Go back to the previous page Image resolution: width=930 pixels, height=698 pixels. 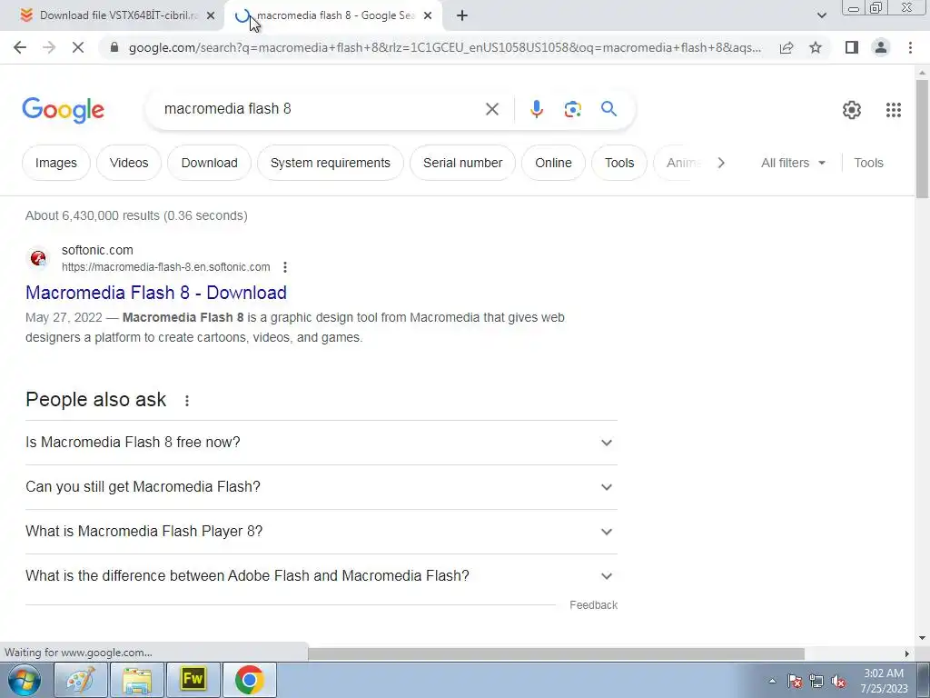point(20,47)
